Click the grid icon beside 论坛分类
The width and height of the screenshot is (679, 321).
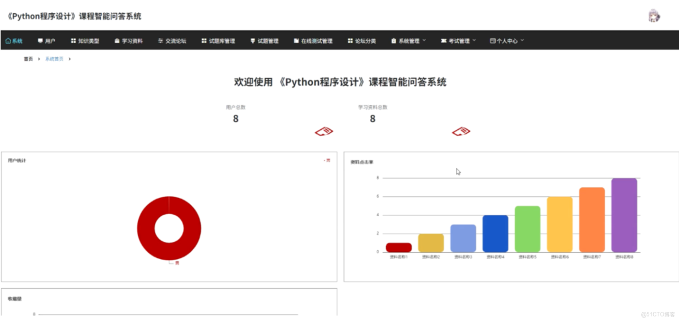pos(350,41)
